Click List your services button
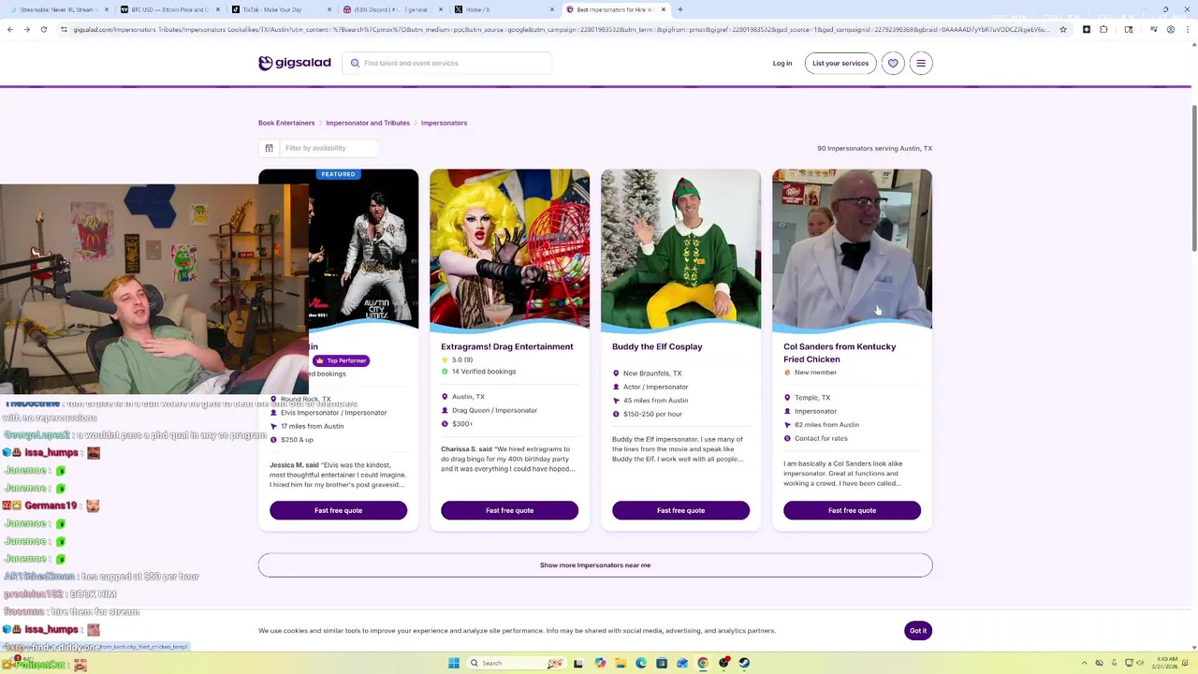The height and width of the screenshot is (674, 1198). (840, 64)
